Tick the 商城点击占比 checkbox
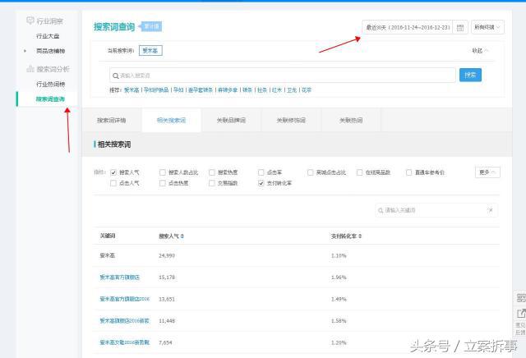Image resolution: width=526 pixels, height=358 pixels. 311,172
